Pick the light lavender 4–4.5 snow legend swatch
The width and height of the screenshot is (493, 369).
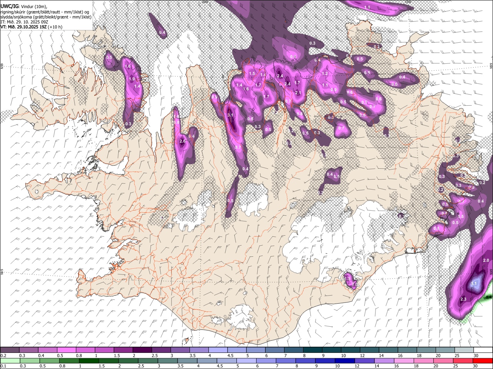(218, 350)
